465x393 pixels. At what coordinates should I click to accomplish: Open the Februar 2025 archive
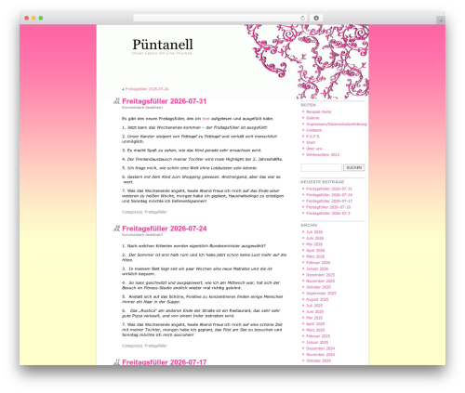[x=318, y=336]
